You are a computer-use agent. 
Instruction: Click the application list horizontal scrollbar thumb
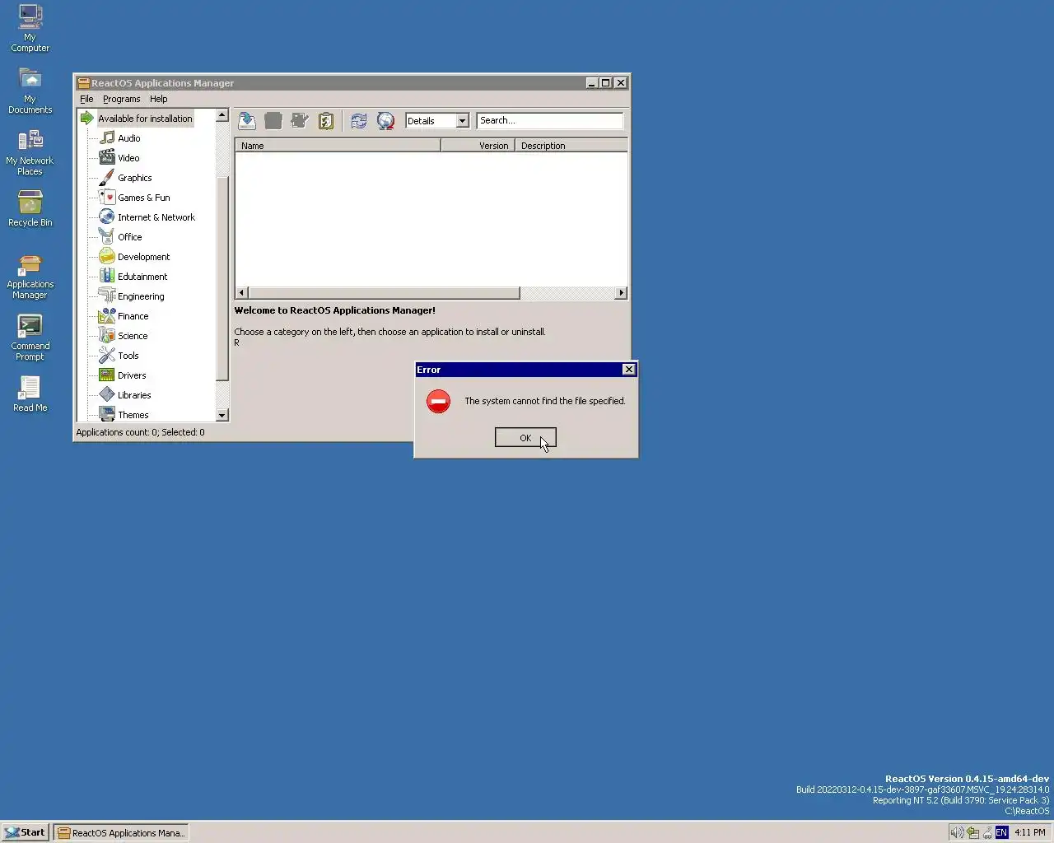point(384,293)
